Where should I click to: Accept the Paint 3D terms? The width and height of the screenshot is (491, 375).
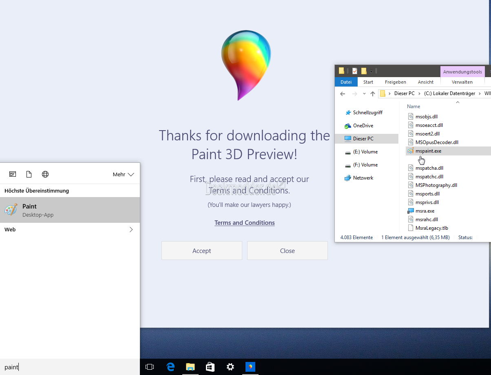pyautogui.click(x=202, y=251)
